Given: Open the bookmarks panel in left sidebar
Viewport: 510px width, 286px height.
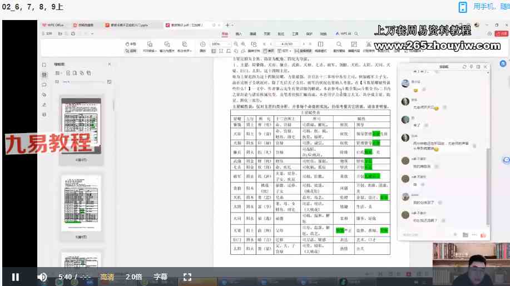Looking at the screenshot, I should (44, 85).
